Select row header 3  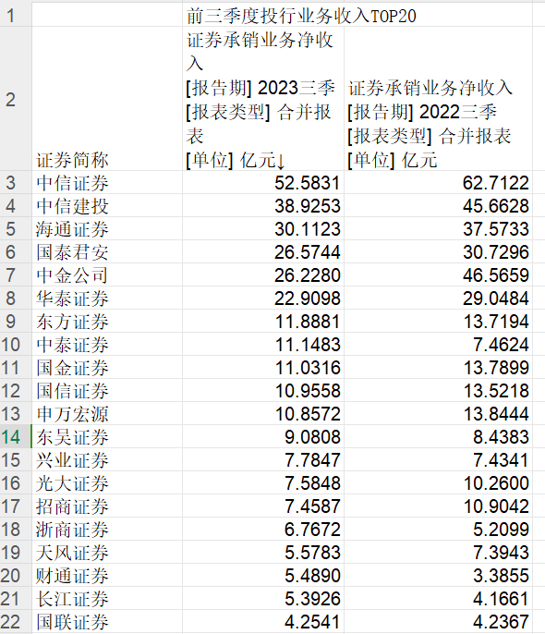tap(16, 183)
